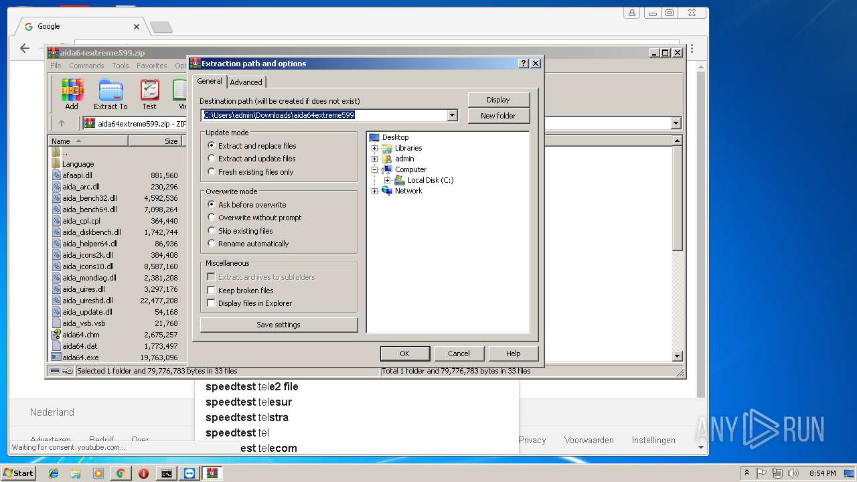Enable Display files in Explorer checkbox
This screenshot has width=857, height=482.
[x=212, y=303]
